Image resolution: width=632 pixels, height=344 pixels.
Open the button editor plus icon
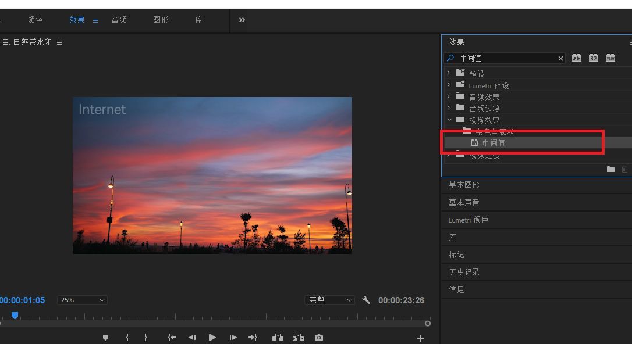pyautogui.click(x=420, y=339)
